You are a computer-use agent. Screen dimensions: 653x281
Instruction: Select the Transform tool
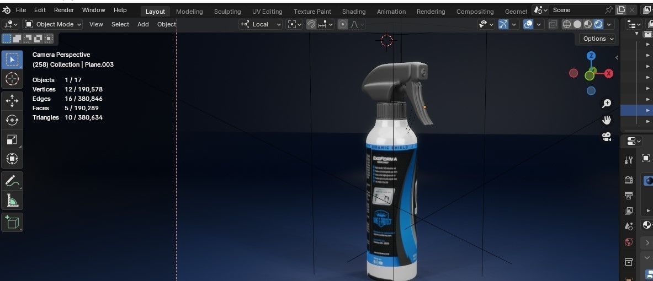(12, 158)
